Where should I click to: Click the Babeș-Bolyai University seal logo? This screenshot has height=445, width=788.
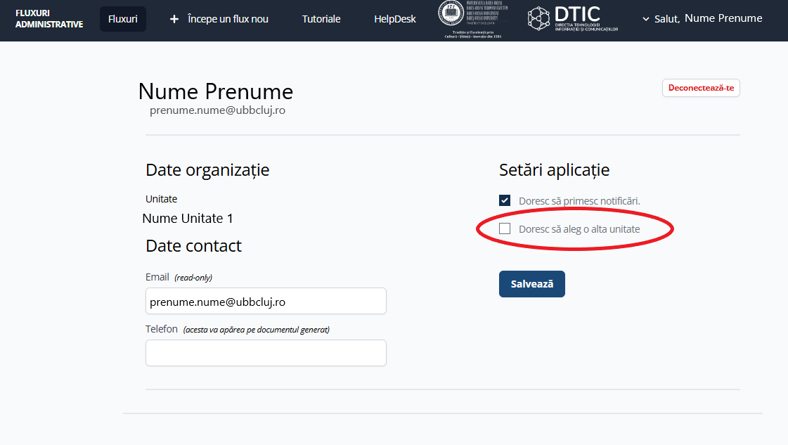click(x=451, y=15)
